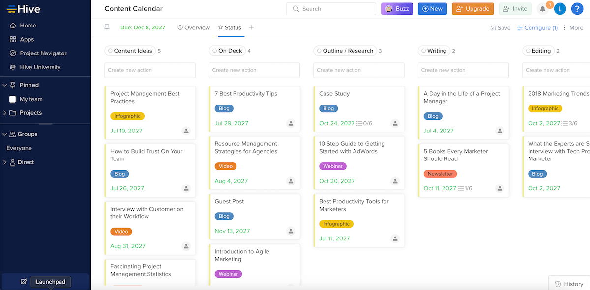Switch to the Overview tab
The image size is (590, 290).
point(194,28)
